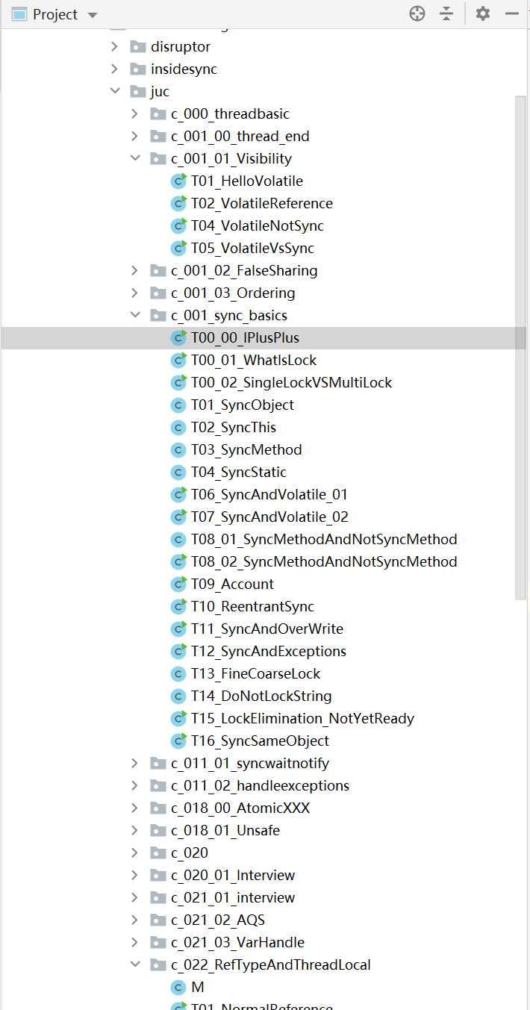The image size is (530, 1010).
Task: Open the Project view dropdown arrow
Action: [93, 15]
